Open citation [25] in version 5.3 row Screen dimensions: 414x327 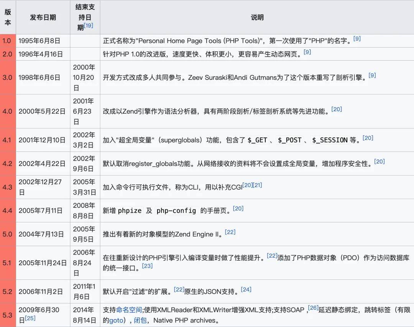point(30,318)
